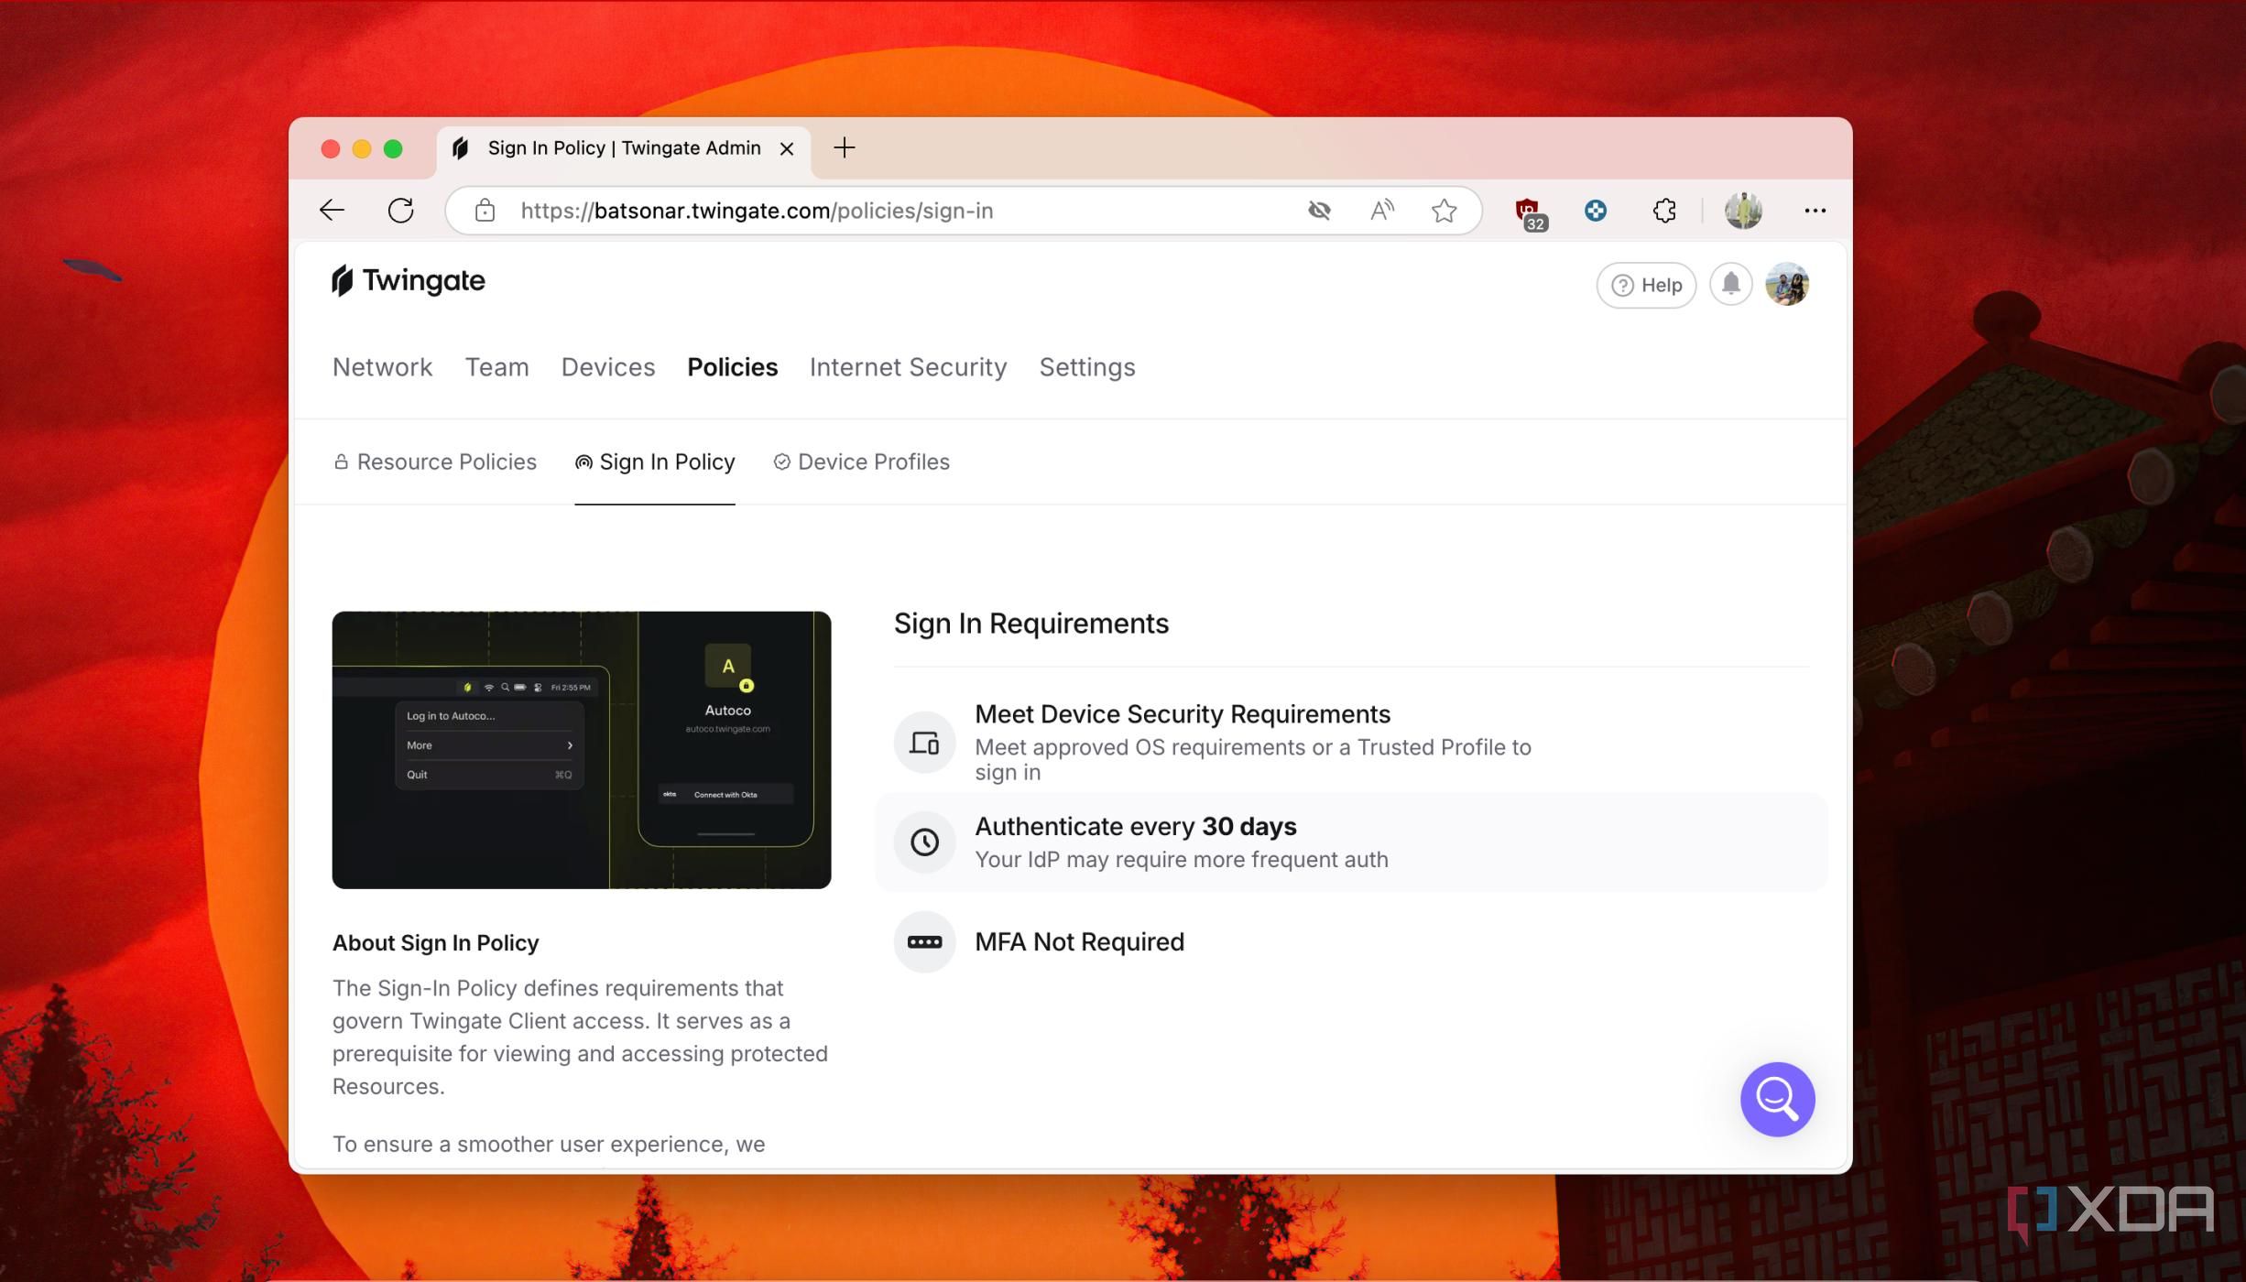Viewport: 2246px width, 1282px height.
Task: Open the browser three-dot menu
Action: 1815,211
